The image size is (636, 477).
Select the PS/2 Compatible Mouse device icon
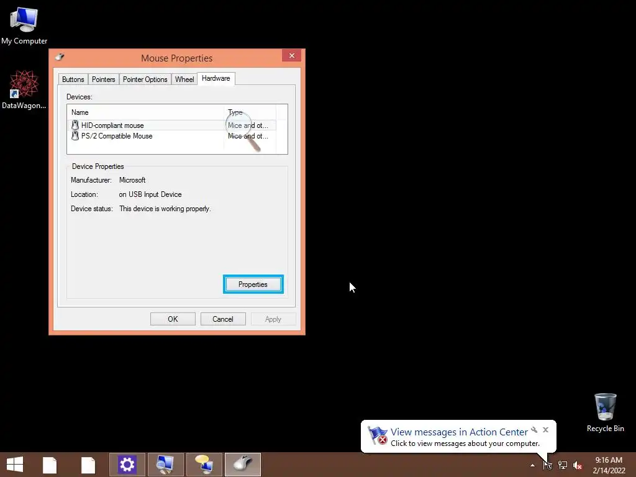pyautogui.click(x=75, y=135)
